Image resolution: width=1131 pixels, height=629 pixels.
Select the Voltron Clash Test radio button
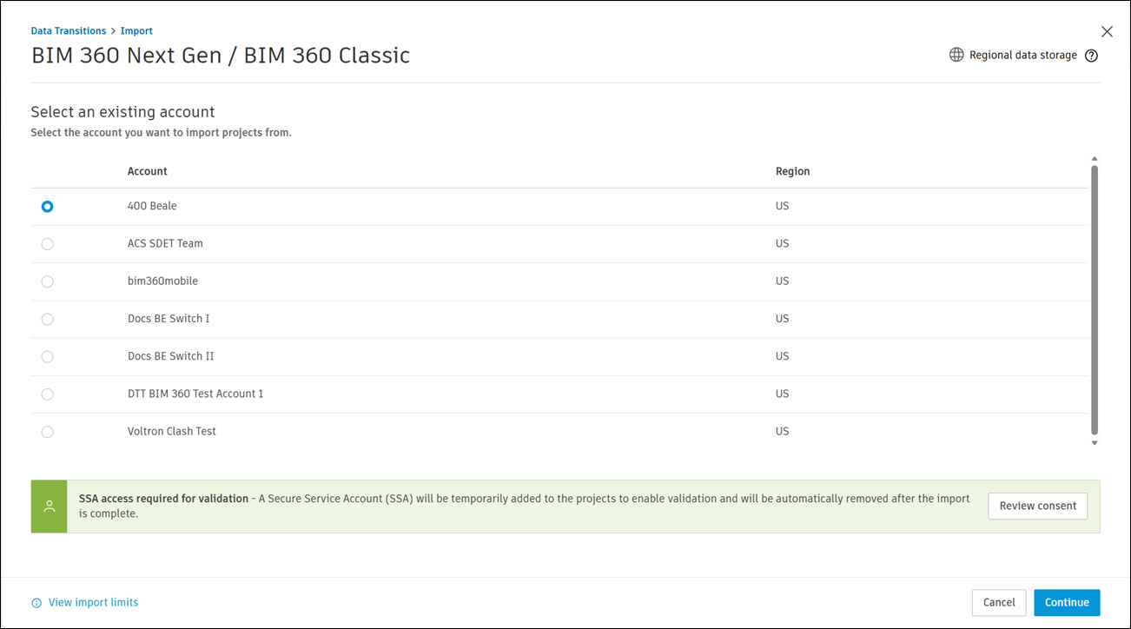point(47,432)
